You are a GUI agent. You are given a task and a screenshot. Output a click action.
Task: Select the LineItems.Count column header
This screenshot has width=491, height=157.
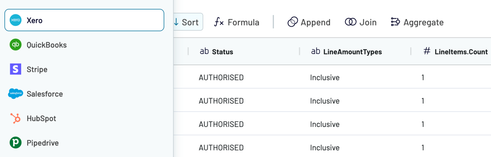pos(461,52)
